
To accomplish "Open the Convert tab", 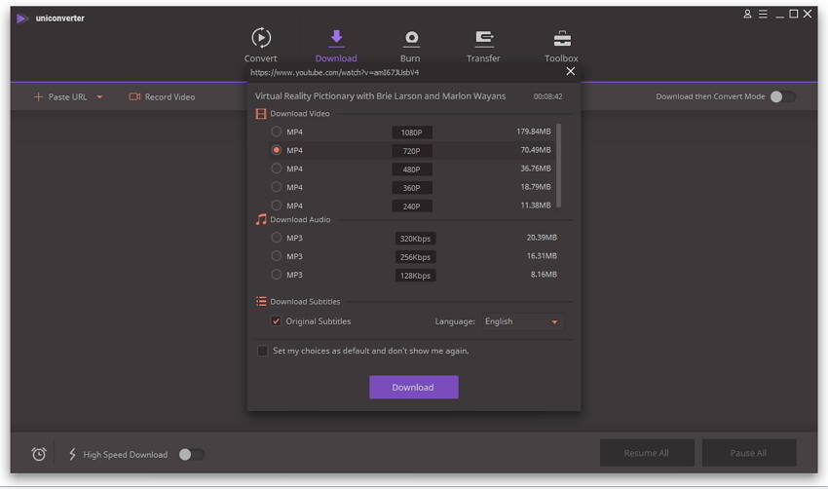I will 261,46.
